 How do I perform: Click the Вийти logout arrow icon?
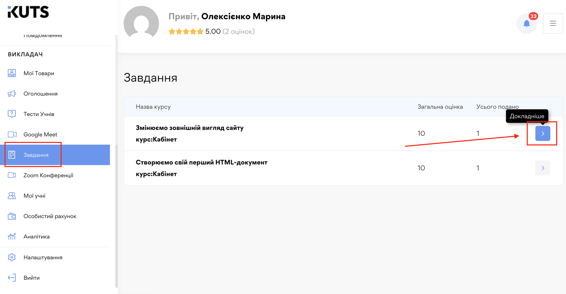coord(12,278)
